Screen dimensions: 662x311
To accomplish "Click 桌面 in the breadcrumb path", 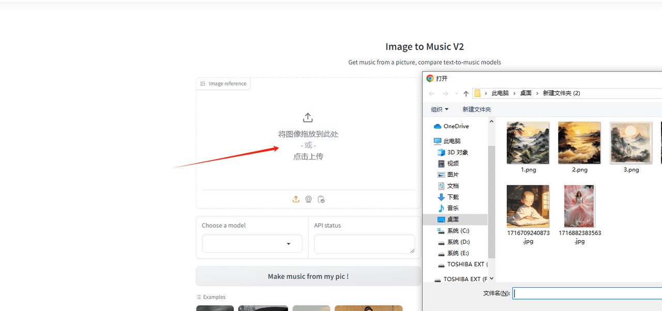I will tap(526, 94).
